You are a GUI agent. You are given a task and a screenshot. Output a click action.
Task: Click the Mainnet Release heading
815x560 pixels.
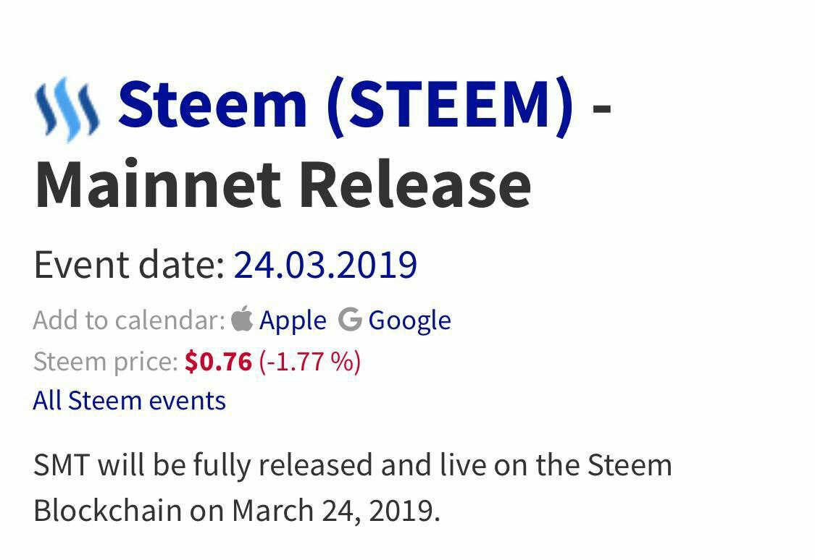(283, 185)
